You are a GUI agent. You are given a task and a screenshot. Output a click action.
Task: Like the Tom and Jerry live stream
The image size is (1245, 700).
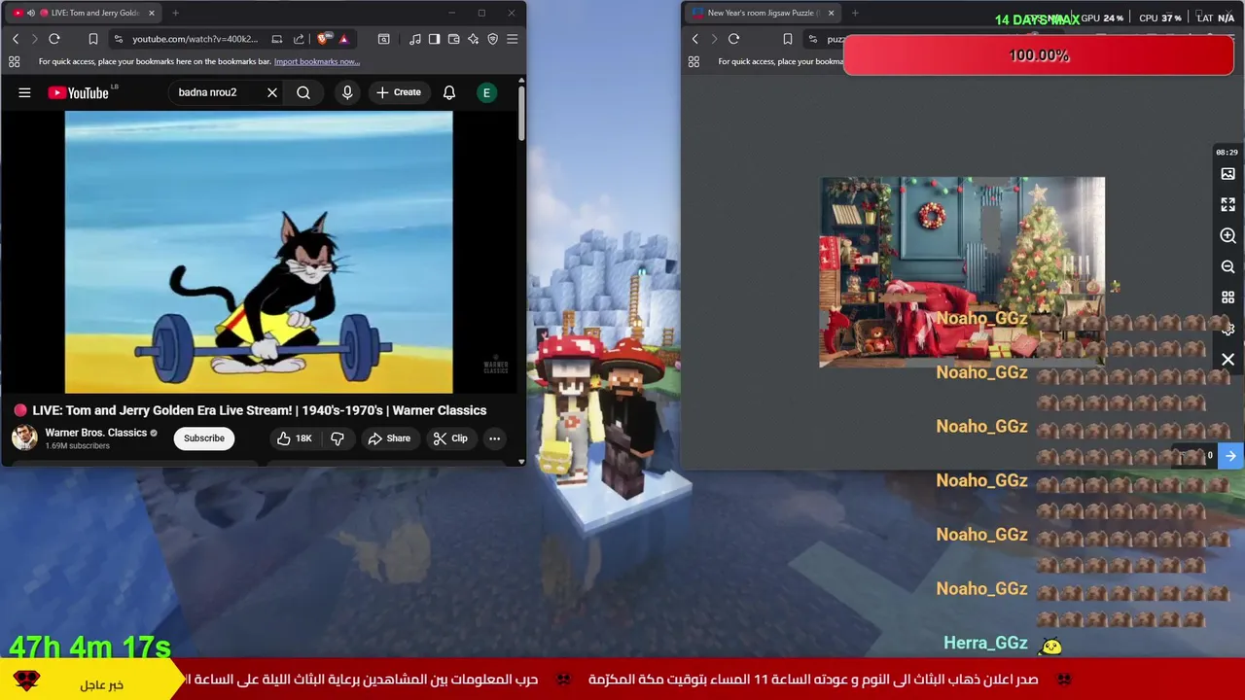[x=295, y=438]
